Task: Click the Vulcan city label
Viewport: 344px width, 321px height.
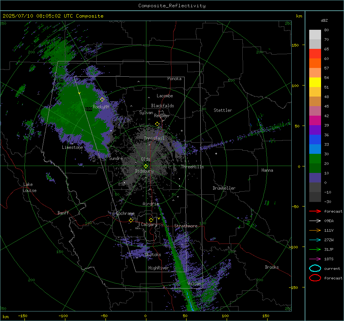Action: [x=195, y=284]
